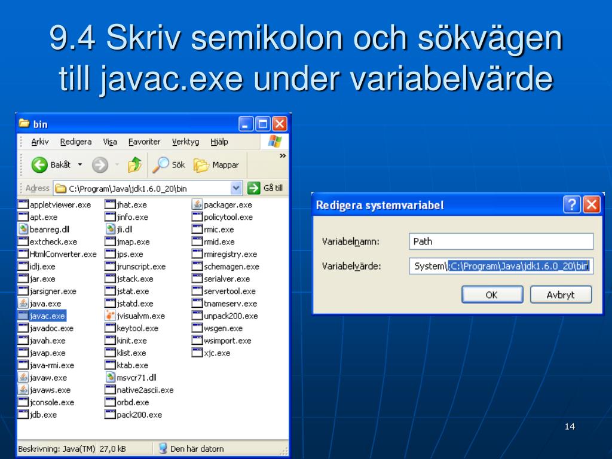Select the javaw.exe file icon
This screenshot has height=459, width=612.
tap(23, 378)
